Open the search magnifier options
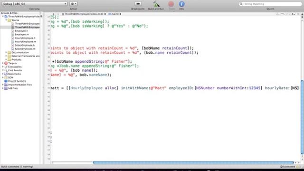The height and width of the screenshot is (171, 304). pos(241,4)
